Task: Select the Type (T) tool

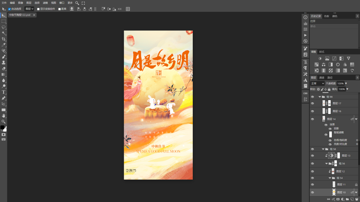Action: coord(4,92)
